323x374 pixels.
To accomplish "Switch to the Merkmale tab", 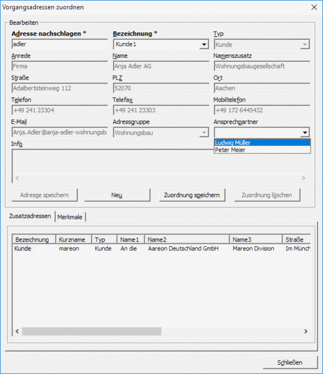I will pyautogui.click(x=70, y=217).
